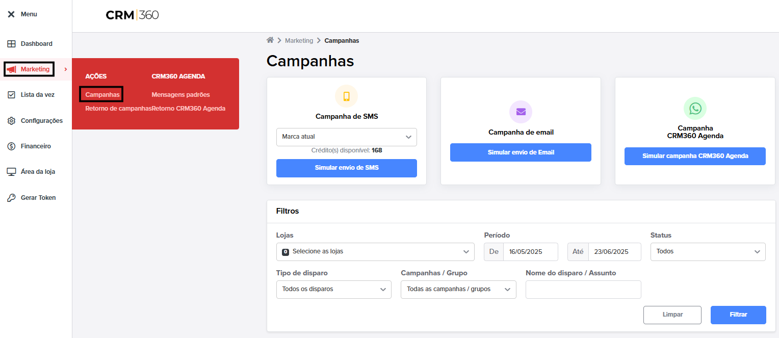This screenshot has width=779, height=338.
Task: Open Dashboard from sidebar grid icon
Action: coord(11,44)
